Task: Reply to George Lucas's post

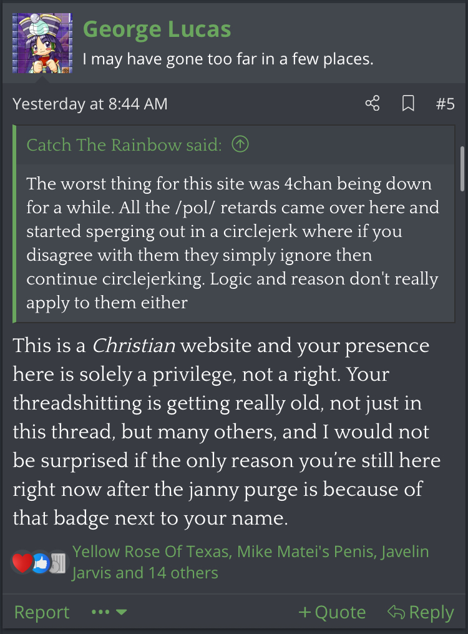Action: coord(421,612)
